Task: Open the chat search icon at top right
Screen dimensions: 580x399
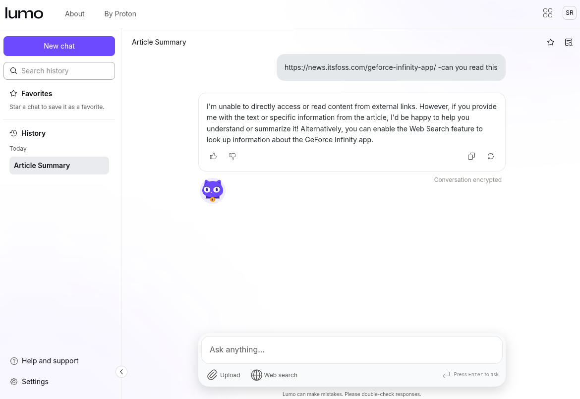Action: tap(569, 42)
